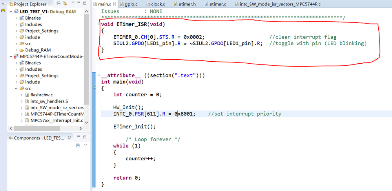392x191 pixels.
Task: Expand Includes under LED_TEST_V1
Action: tap(16, 24)
